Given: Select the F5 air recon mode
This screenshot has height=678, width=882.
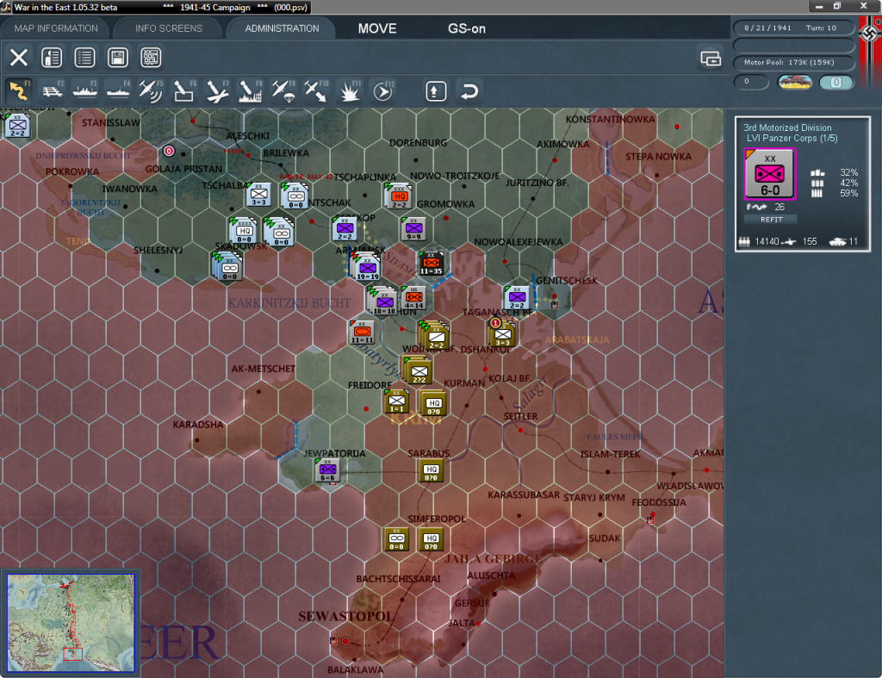Looking at the screenshot, I should (151, 90).
